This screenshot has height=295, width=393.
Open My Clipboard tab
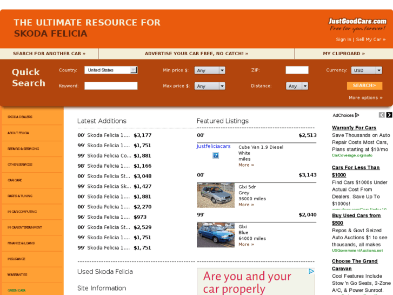pos(344,54)
